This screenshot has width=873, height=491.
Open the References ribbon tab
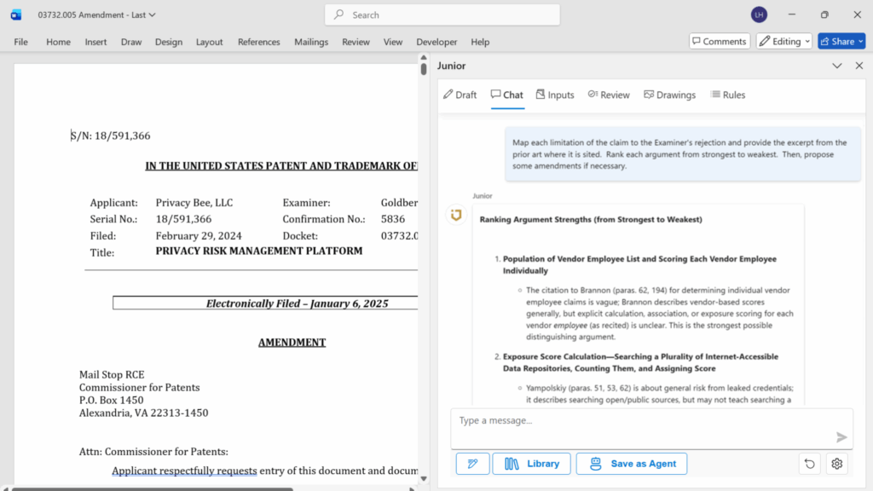tap(258, 42)
